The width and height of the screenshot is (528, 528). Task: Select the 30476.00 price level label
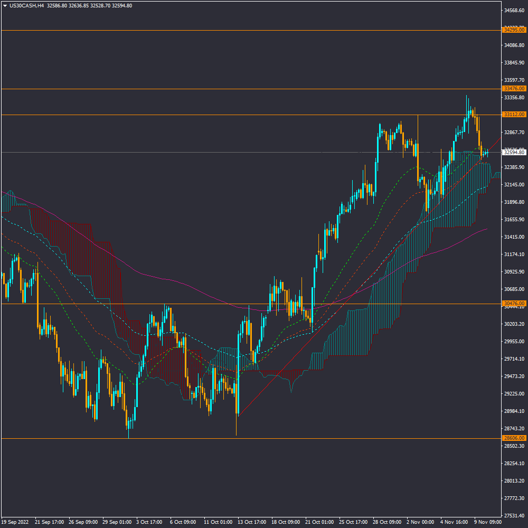point(514,304)
